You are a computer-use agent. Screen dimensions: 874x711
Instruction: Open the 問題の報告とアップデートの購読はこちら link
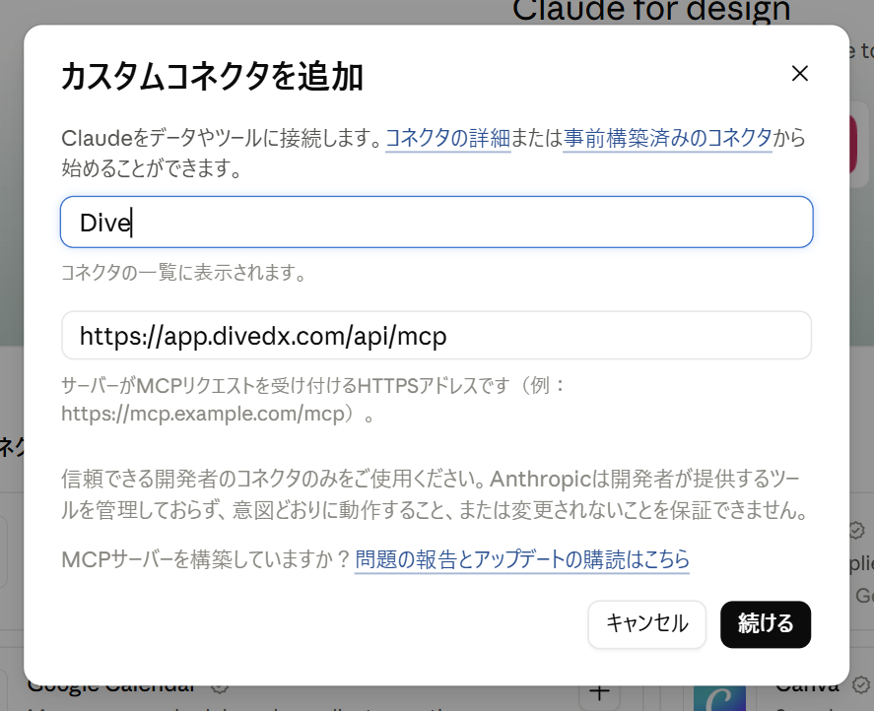click(522, 559)
